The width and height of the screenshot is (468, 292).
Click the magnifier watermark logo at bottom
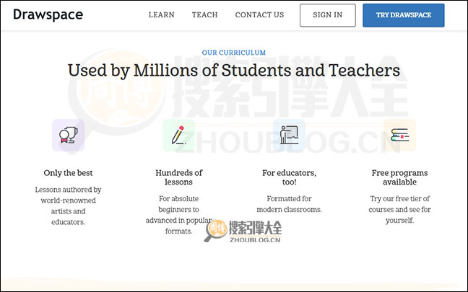(217, 231)
